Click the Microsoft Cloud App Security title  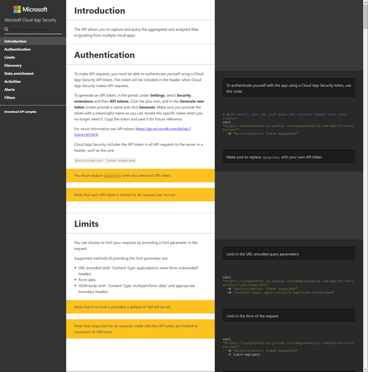tap(31, 20)
